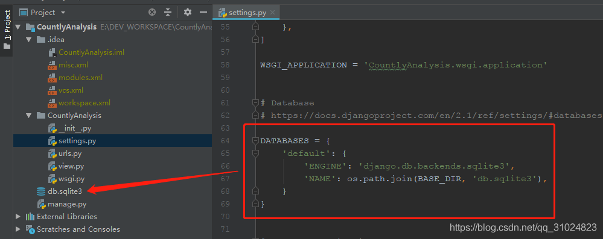Viewport: 603px width, 239px height.
Task: Fold the 'default' dict at line 65
Action: point(255,154)
